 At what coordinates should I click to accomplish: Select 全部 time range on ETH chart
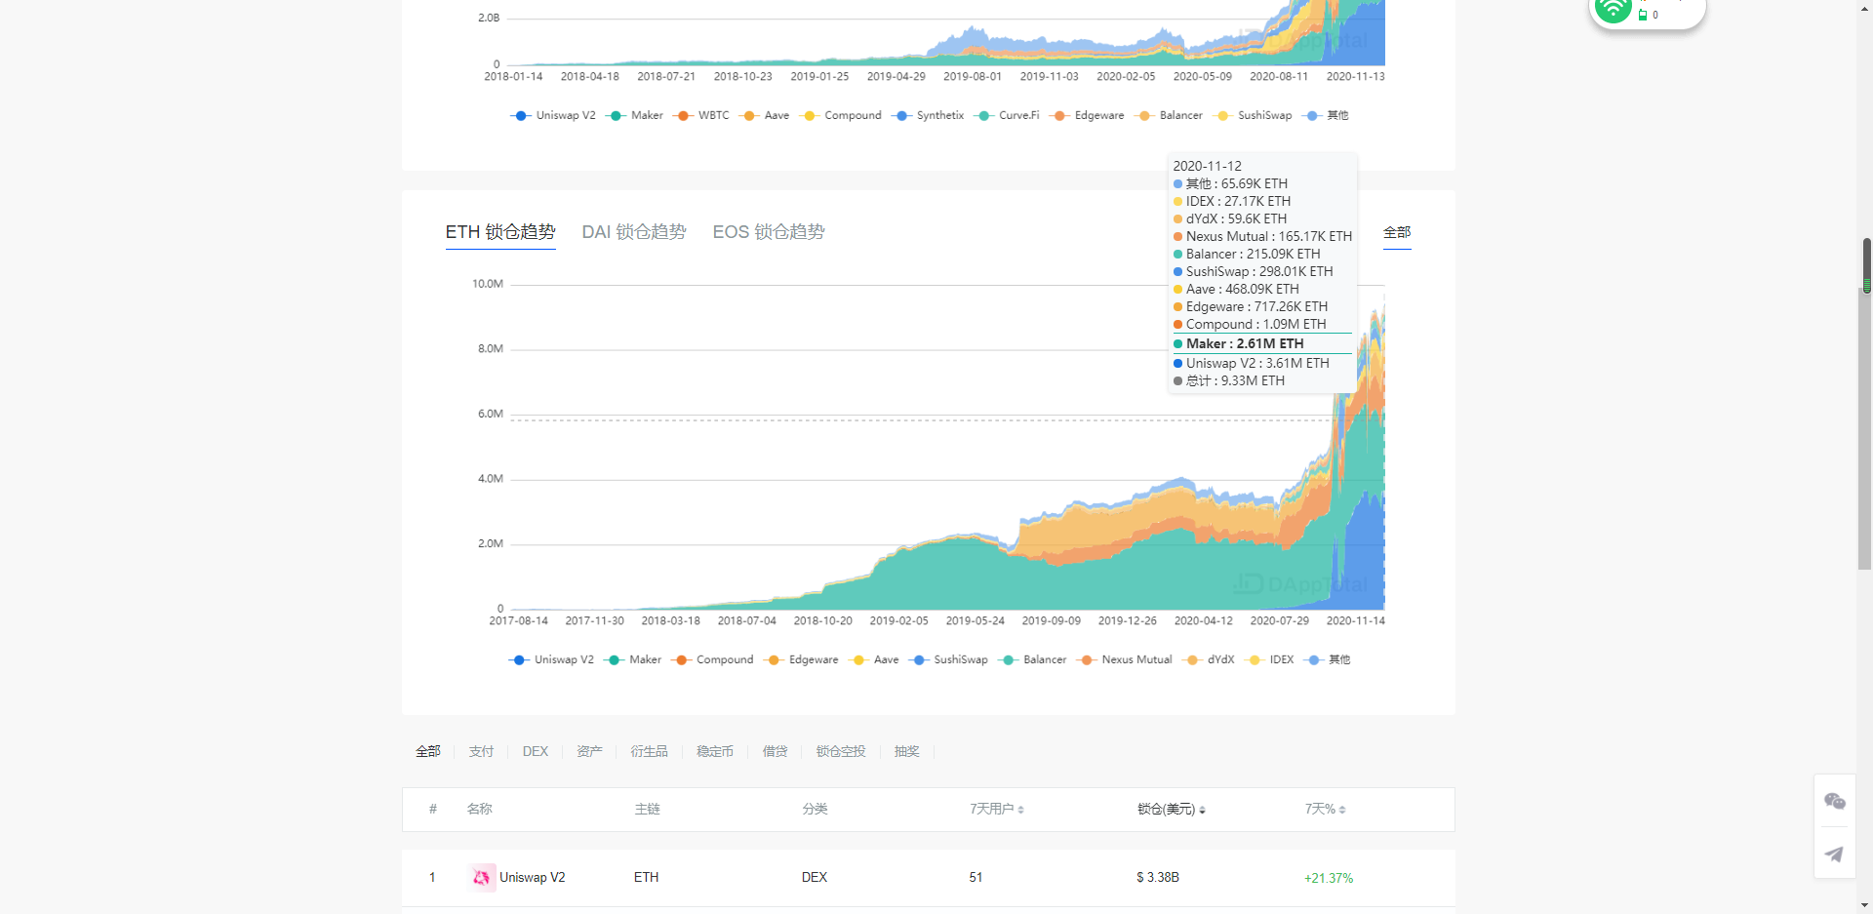click(x=1397, y=232)
